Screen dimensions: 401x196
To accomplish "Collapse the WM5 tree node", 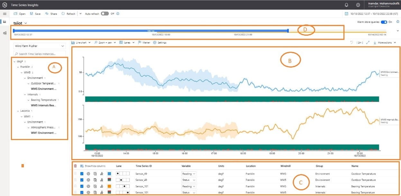I will pyautogui.click(x=22, y=72).
